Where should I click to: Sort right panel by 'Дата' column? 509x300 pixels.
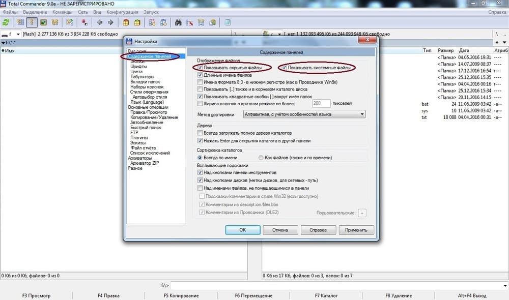[464, 50]
